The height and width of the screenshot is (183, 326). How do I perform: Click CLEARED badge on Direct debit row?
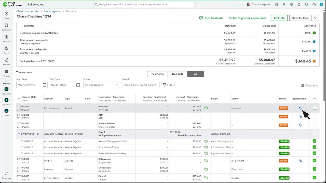coord(284,169)
